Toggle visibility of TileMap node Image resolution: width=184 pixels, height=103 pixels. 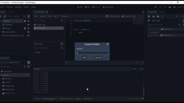28,25
